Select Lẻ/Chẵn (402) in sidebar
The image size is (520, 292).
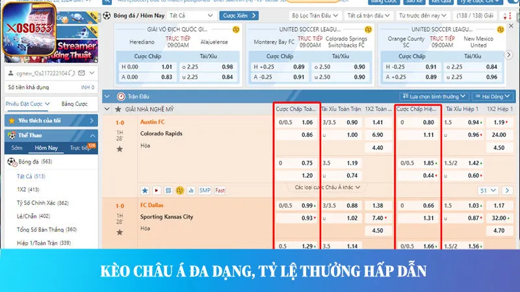point(34,216)
